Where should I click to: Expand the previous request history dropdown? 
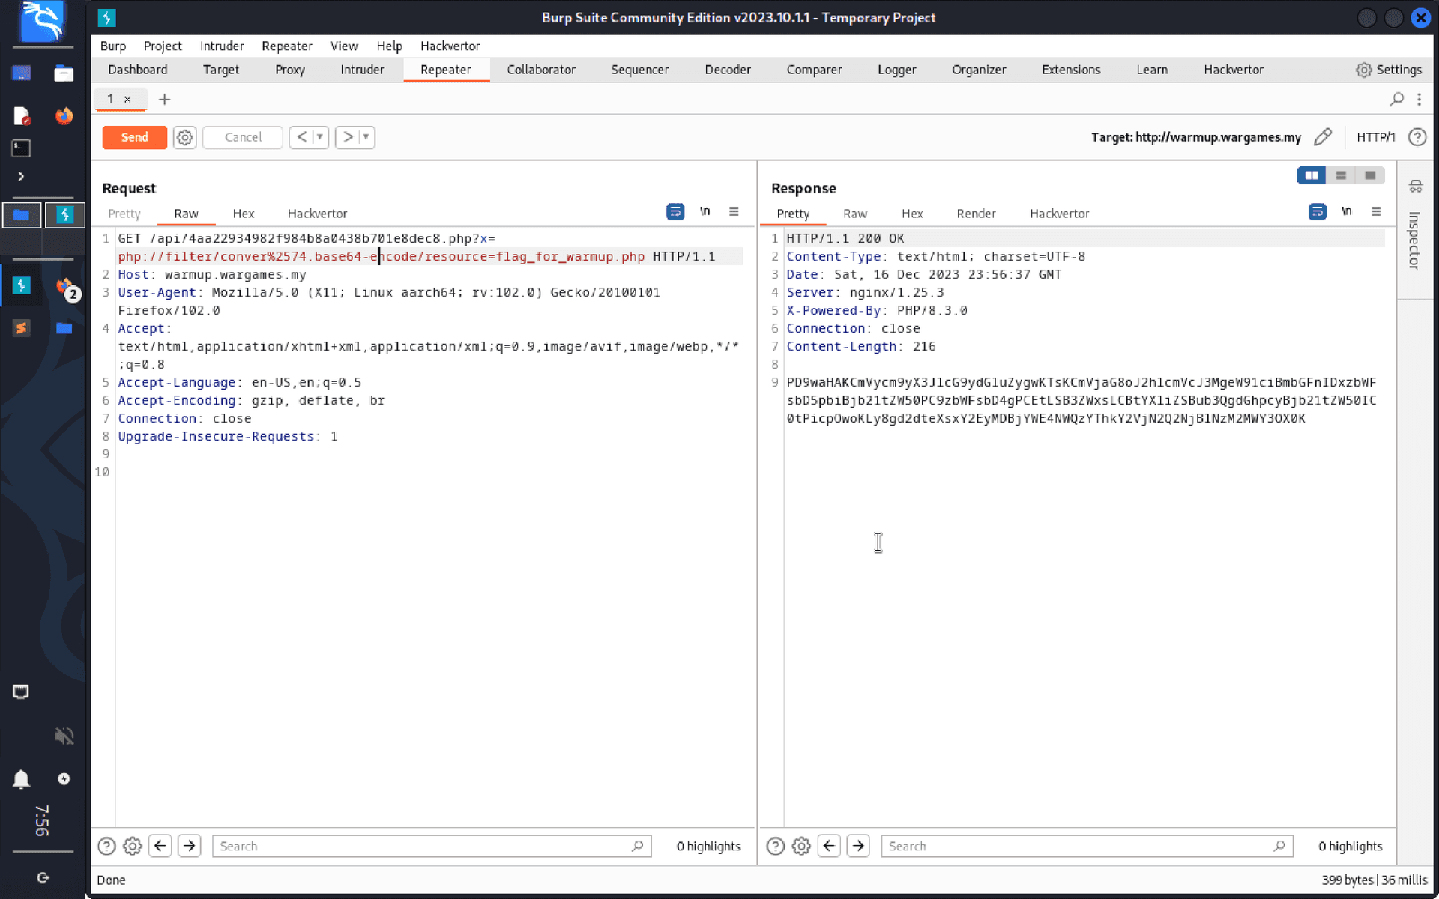[320, 137]
